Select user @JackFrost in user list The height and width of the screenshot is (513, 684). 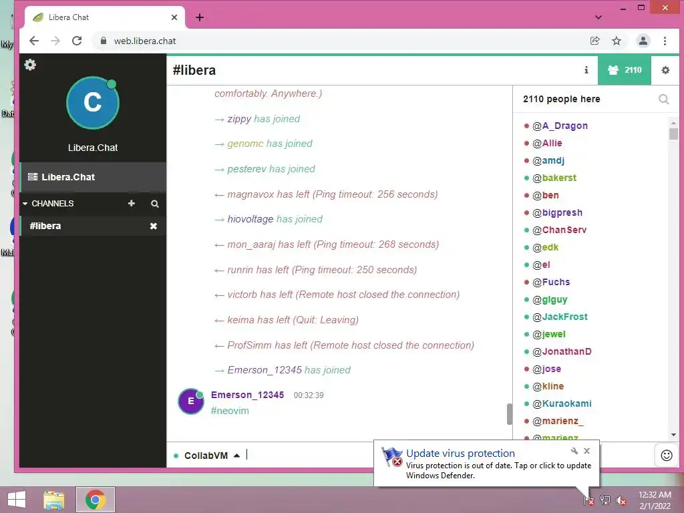tap(560, 317)
